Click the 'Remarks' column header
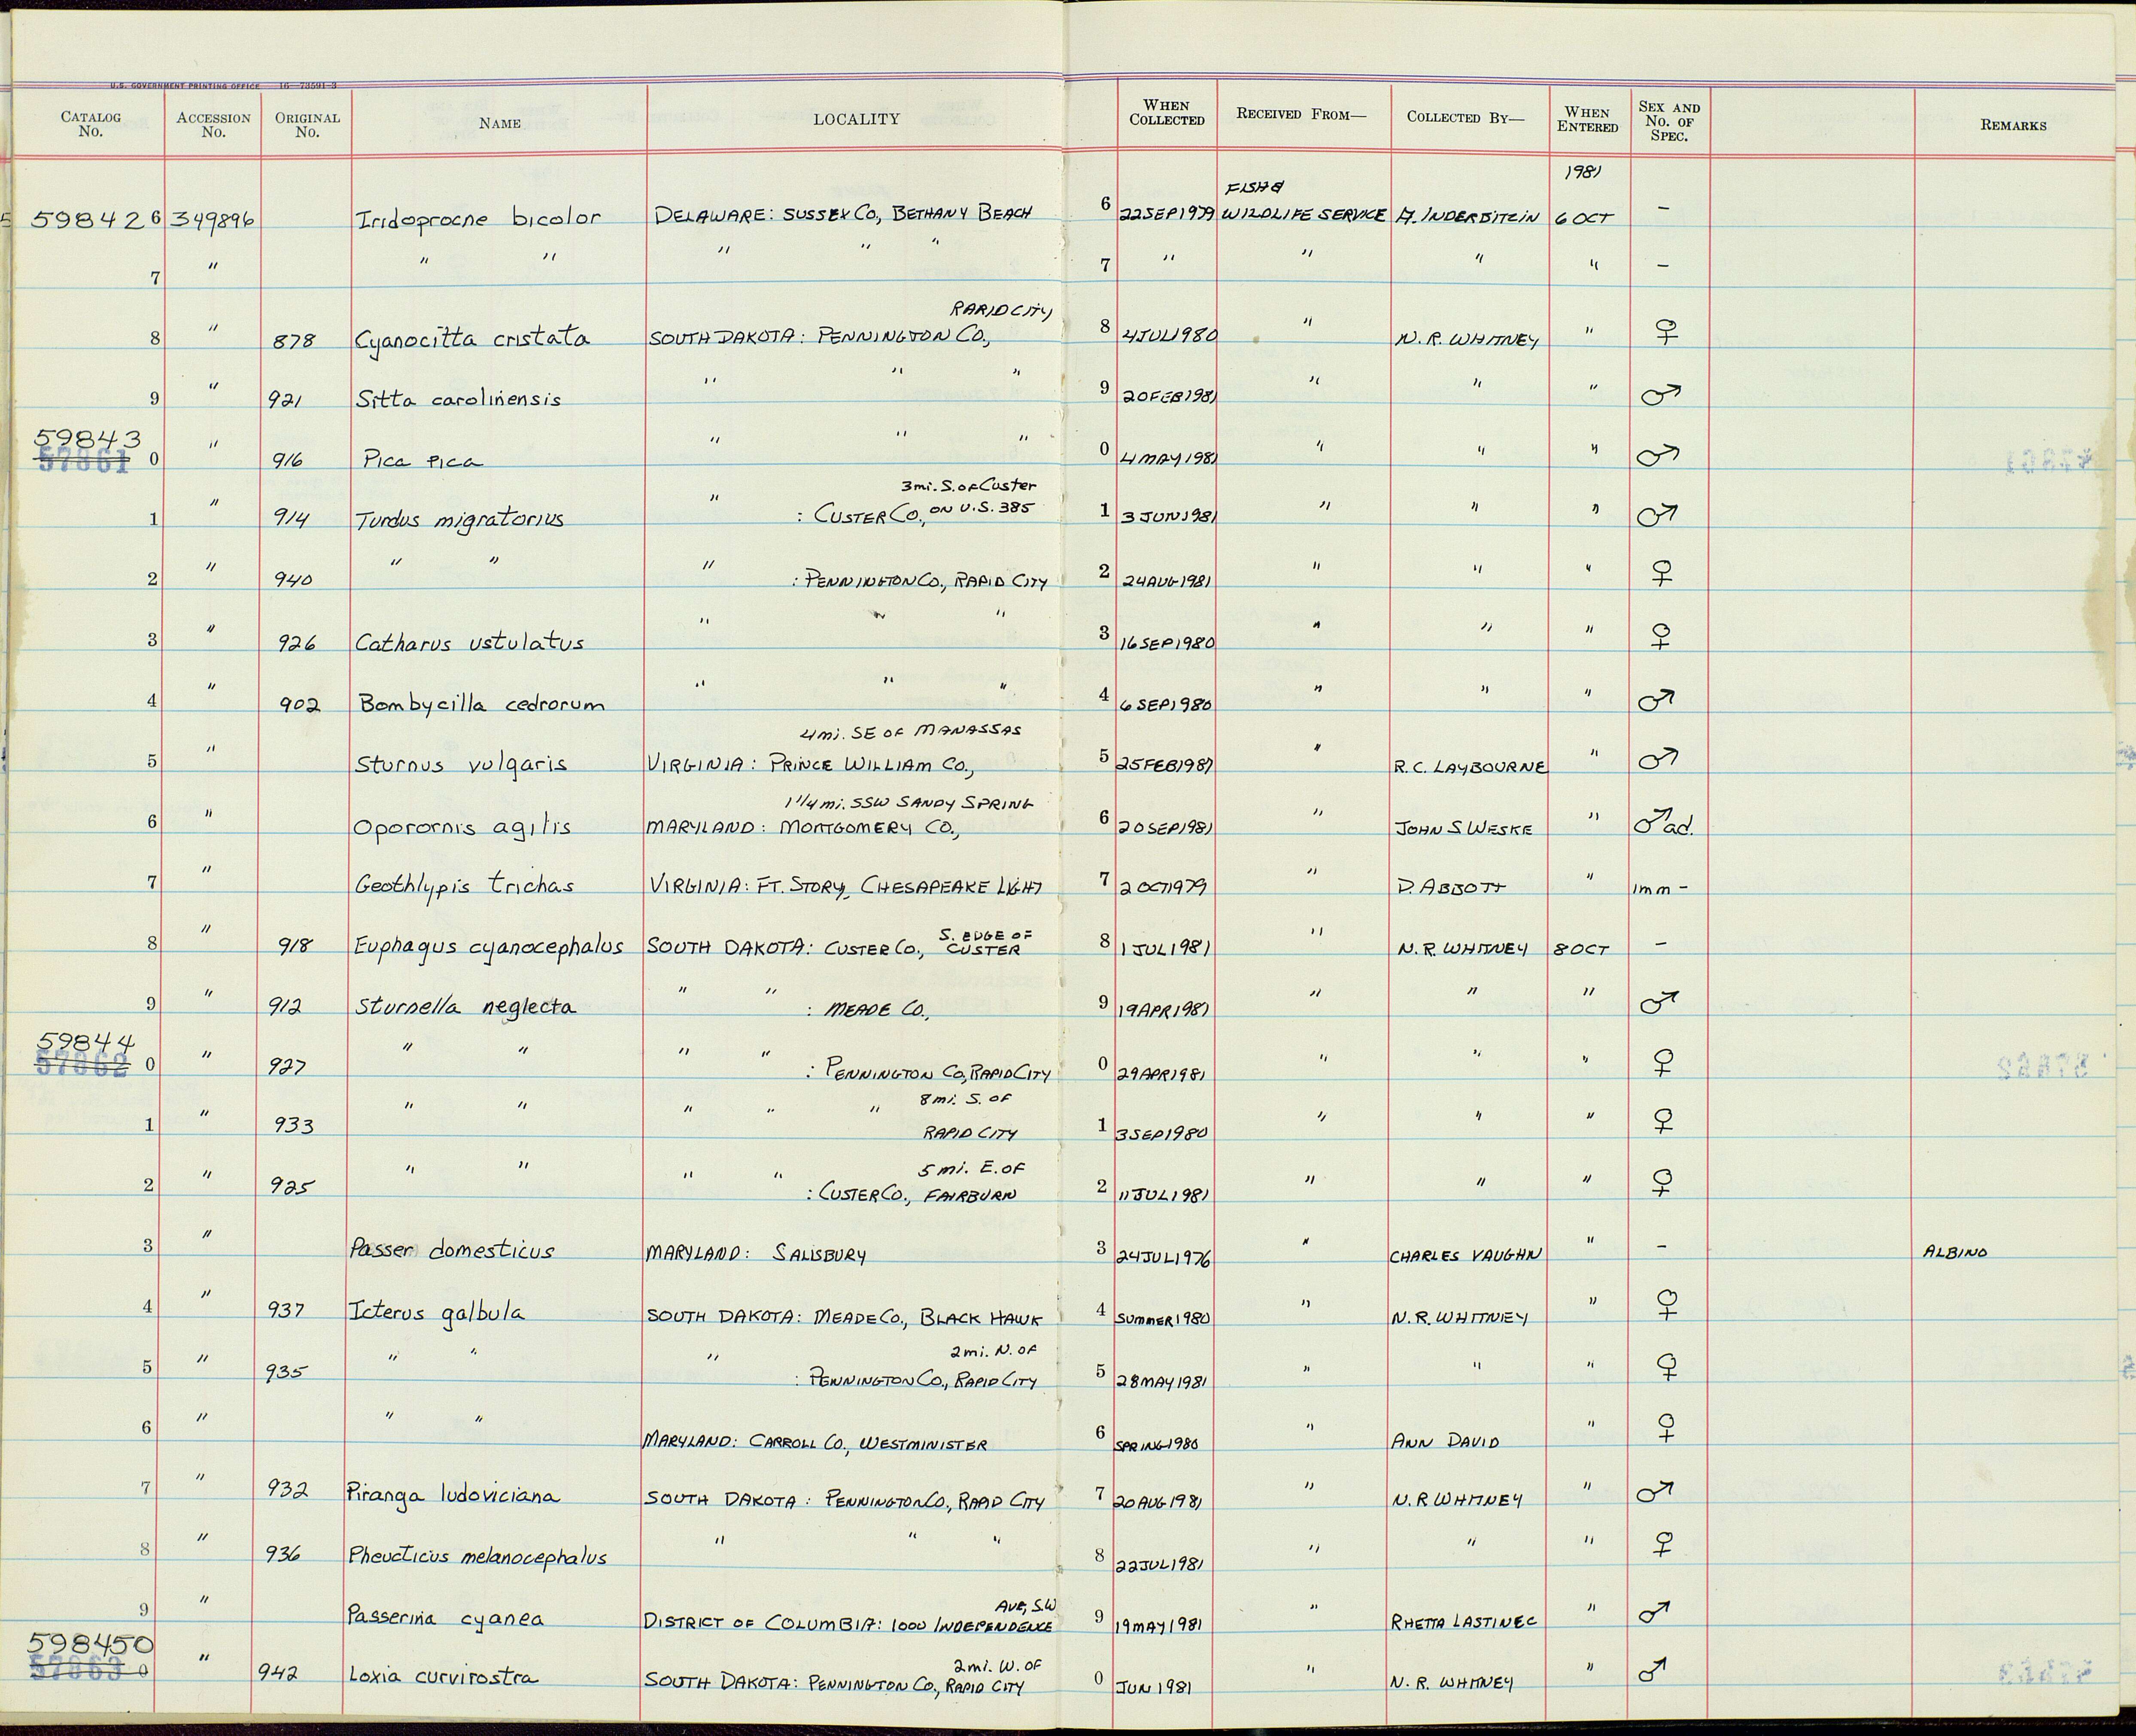The image size is (2136, 1736). click(x=2013, y=125)
